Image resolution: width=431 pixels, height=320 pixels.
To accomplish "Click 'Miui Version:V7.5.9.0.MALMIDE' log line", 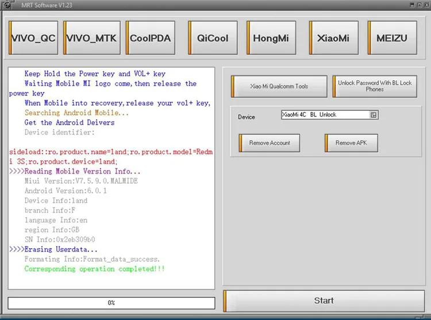I will tap(81, 181).
